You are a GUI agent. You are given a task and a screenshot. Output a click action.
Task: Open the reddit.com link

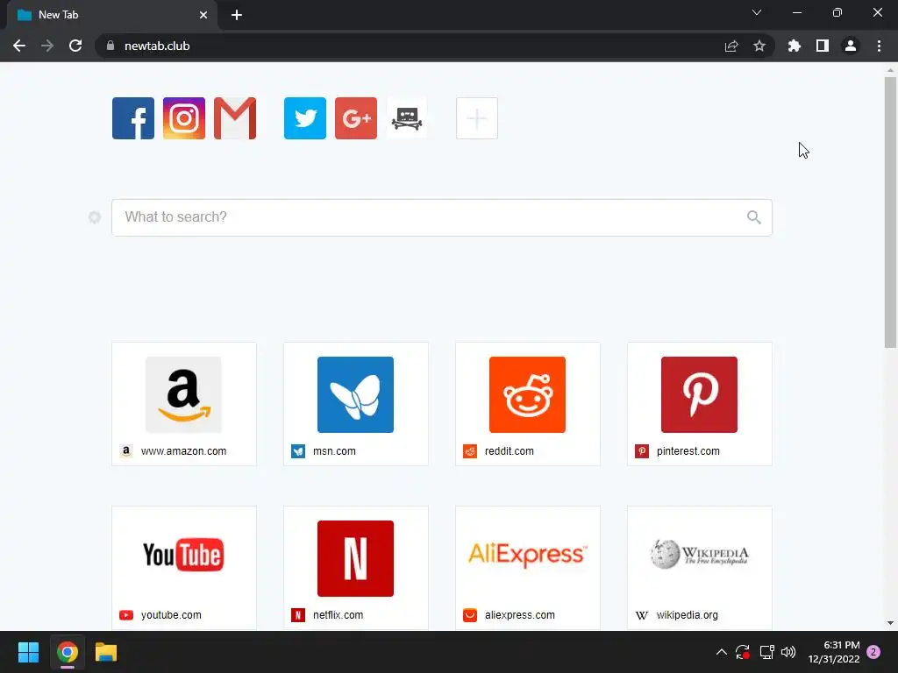coord(510,451)
